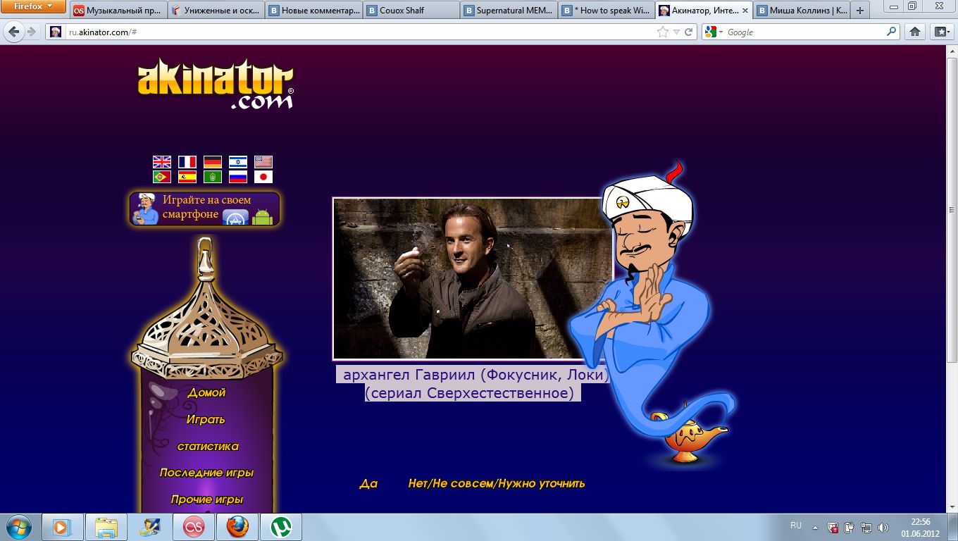This screenshot has width=958, height=541.
Task: Click Играть in the side menu
Action: (x=206, y=419)
